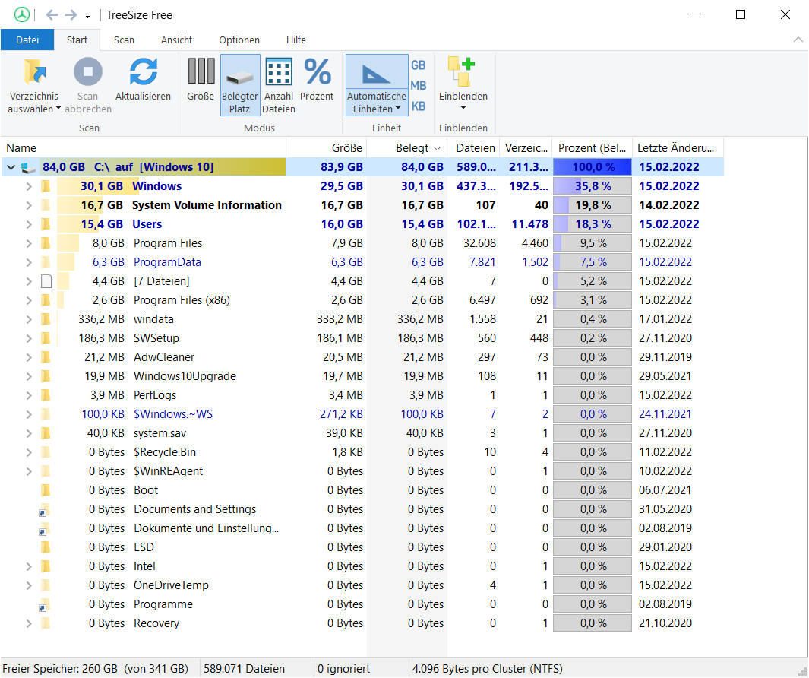Select the $Windows.~WS row
This screenshot has height=678, width=809.
362,415
